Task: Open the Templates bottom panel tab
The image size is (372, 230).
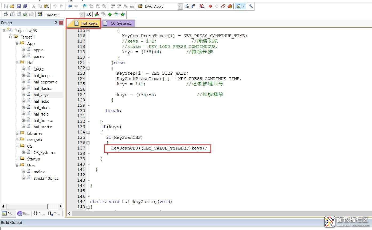Action: click(54, 213)
